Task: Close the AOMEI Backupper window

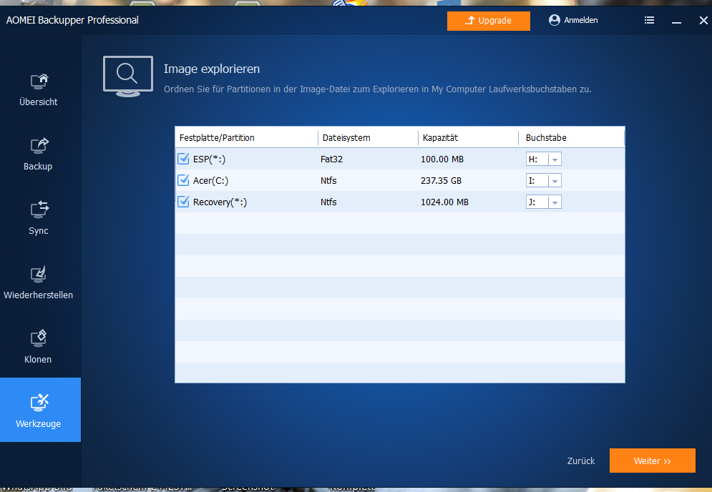Action: pos(703,21)
